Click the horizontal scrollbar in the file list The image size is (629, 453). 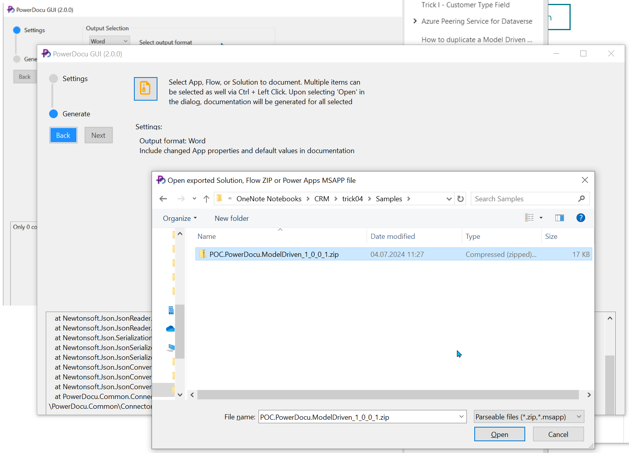388,395
